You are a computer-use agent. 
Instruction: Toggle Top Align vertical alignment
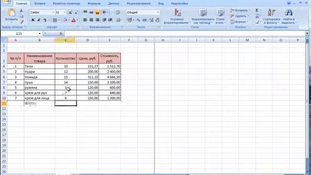[x=86, y=13]
